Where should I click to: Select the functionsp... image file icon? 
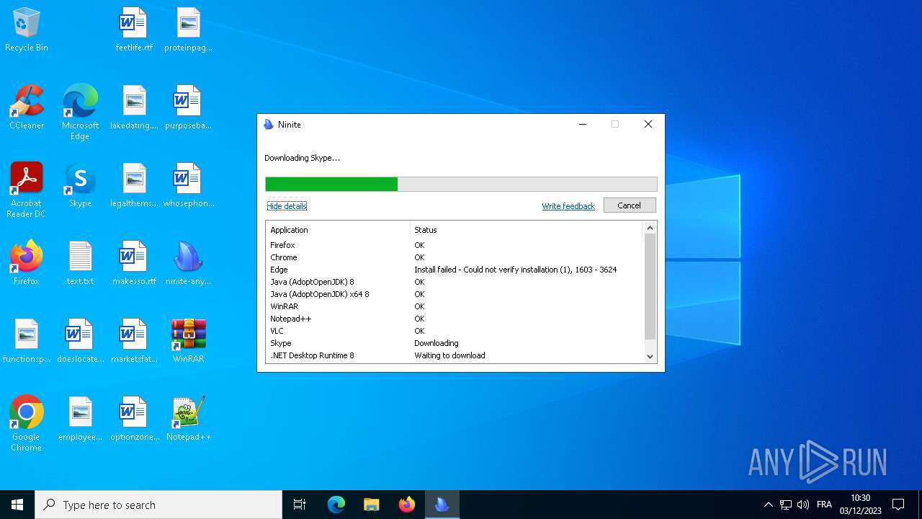tap(27, 342)
